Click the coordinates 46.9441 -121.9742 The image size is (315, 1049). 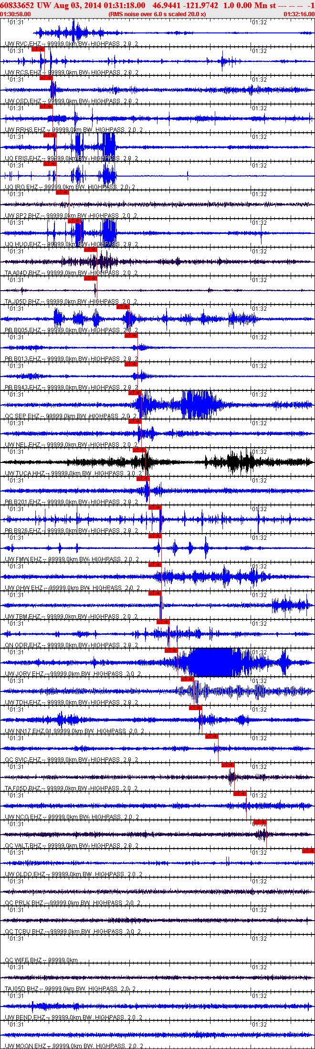coord(185,5)
